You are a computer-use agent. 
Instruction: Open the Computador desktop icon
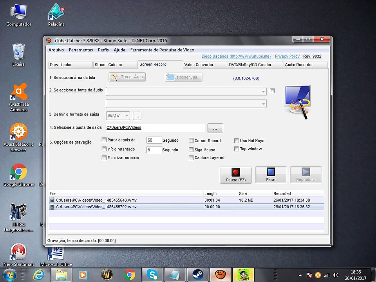click(x=19, y=15)
